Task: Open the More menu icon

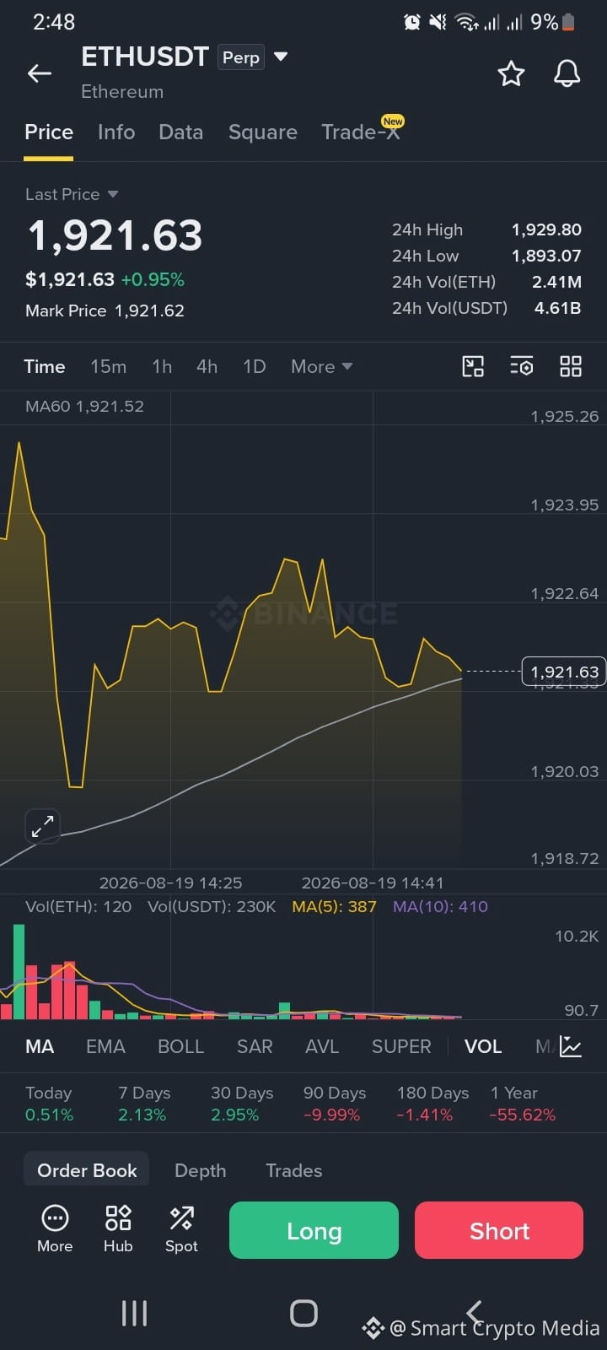Action: point(55,1229)
